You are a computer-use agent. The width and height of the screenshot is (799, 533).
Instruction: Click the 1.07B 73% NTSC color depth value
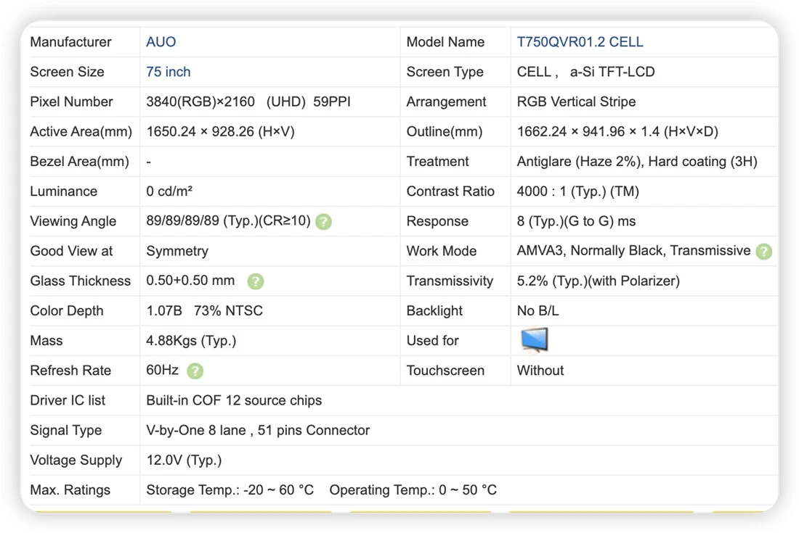pyautogui.click(x=204, y=311)
